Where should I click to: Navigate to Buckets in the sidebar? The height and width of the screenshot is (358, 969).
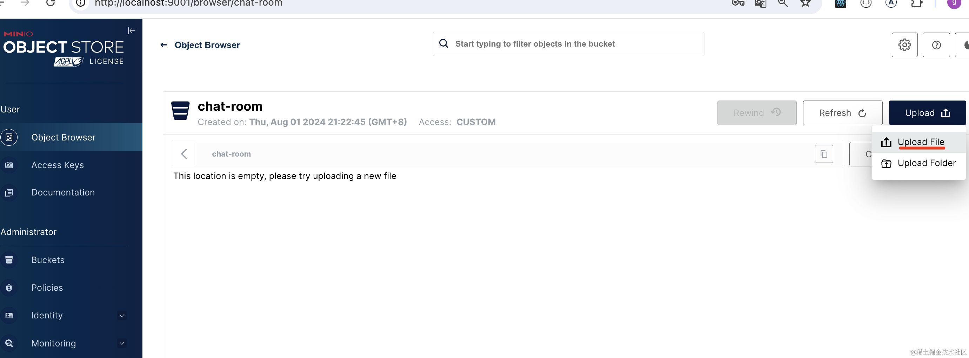(x=48, y=260)
